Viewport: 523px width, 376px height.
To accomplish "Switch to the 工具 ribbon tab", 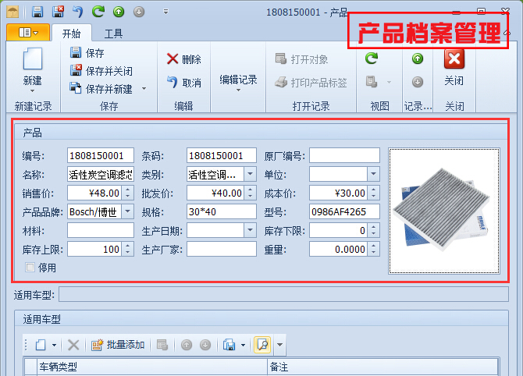I will (x=113, y=34).
